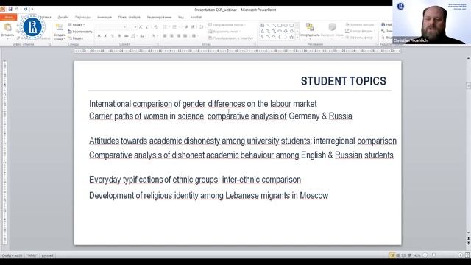471x265 pixels.
Task: Click the Increase Font Size icon
Action: pos(141,27)
